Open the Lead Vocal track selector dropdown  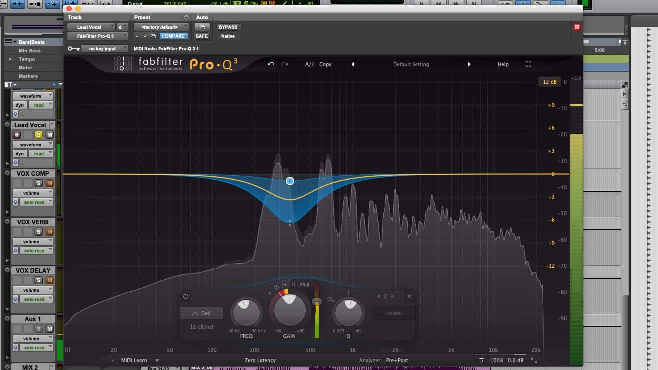(91, 27)
